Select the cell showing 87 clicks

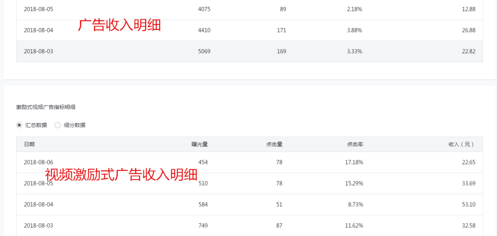(x=279, y=225)
